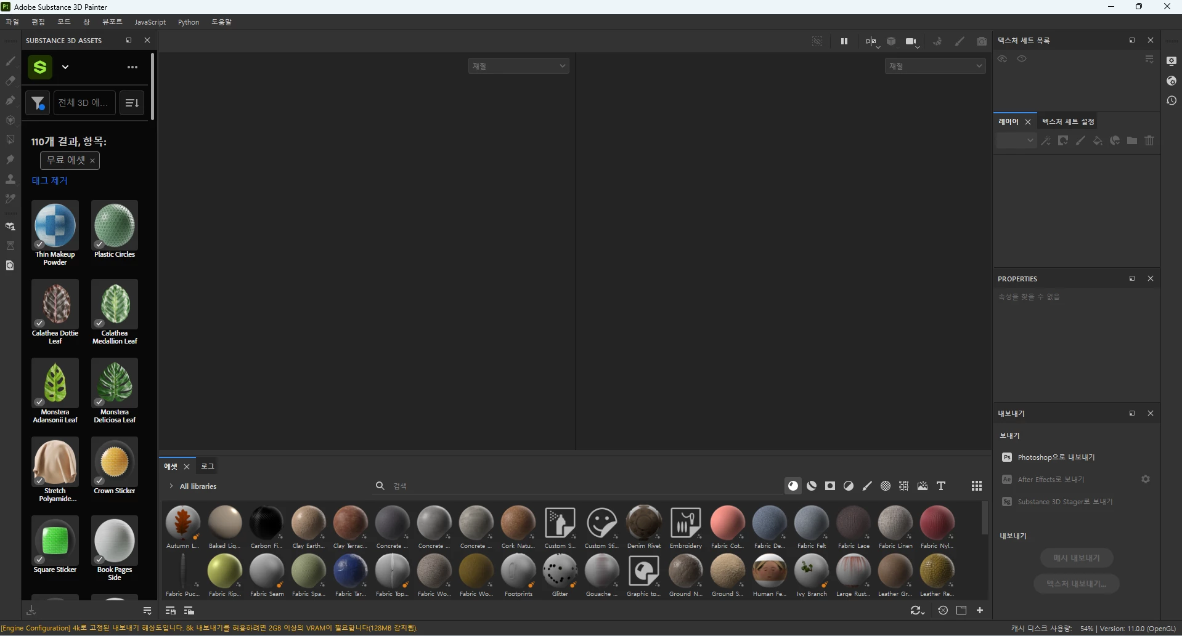1182x636 pixels.
Task: Open the three-dots menu in Assets panel
Action: tap(132, 67)
